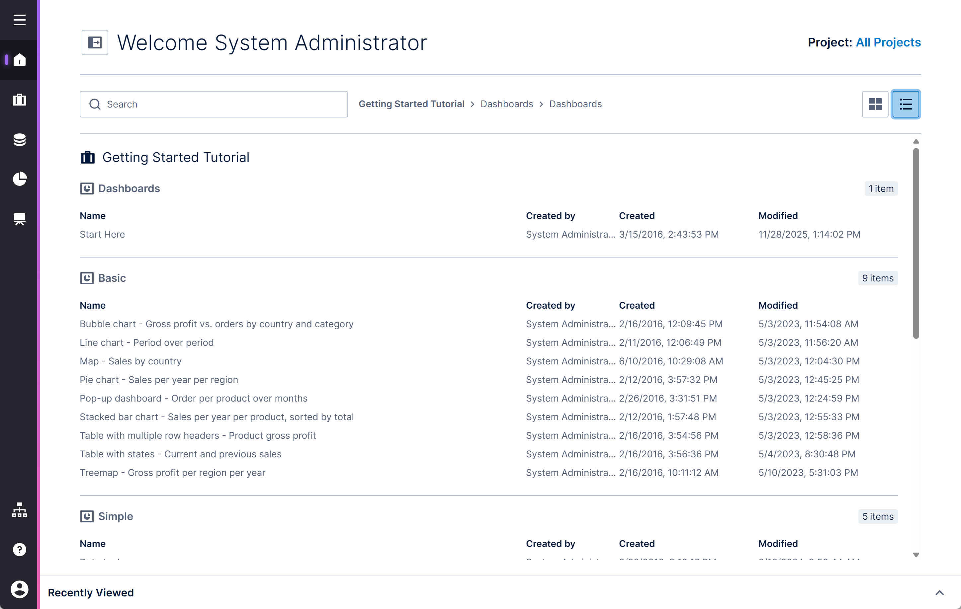Open All Projects project selector

click(x=888, y=42)
